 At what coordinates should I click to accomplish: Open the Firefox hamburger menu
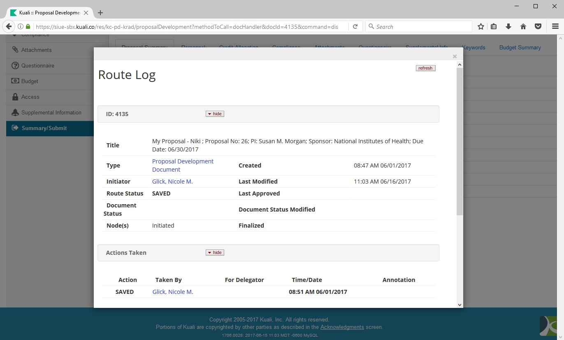tap(555, 27)
